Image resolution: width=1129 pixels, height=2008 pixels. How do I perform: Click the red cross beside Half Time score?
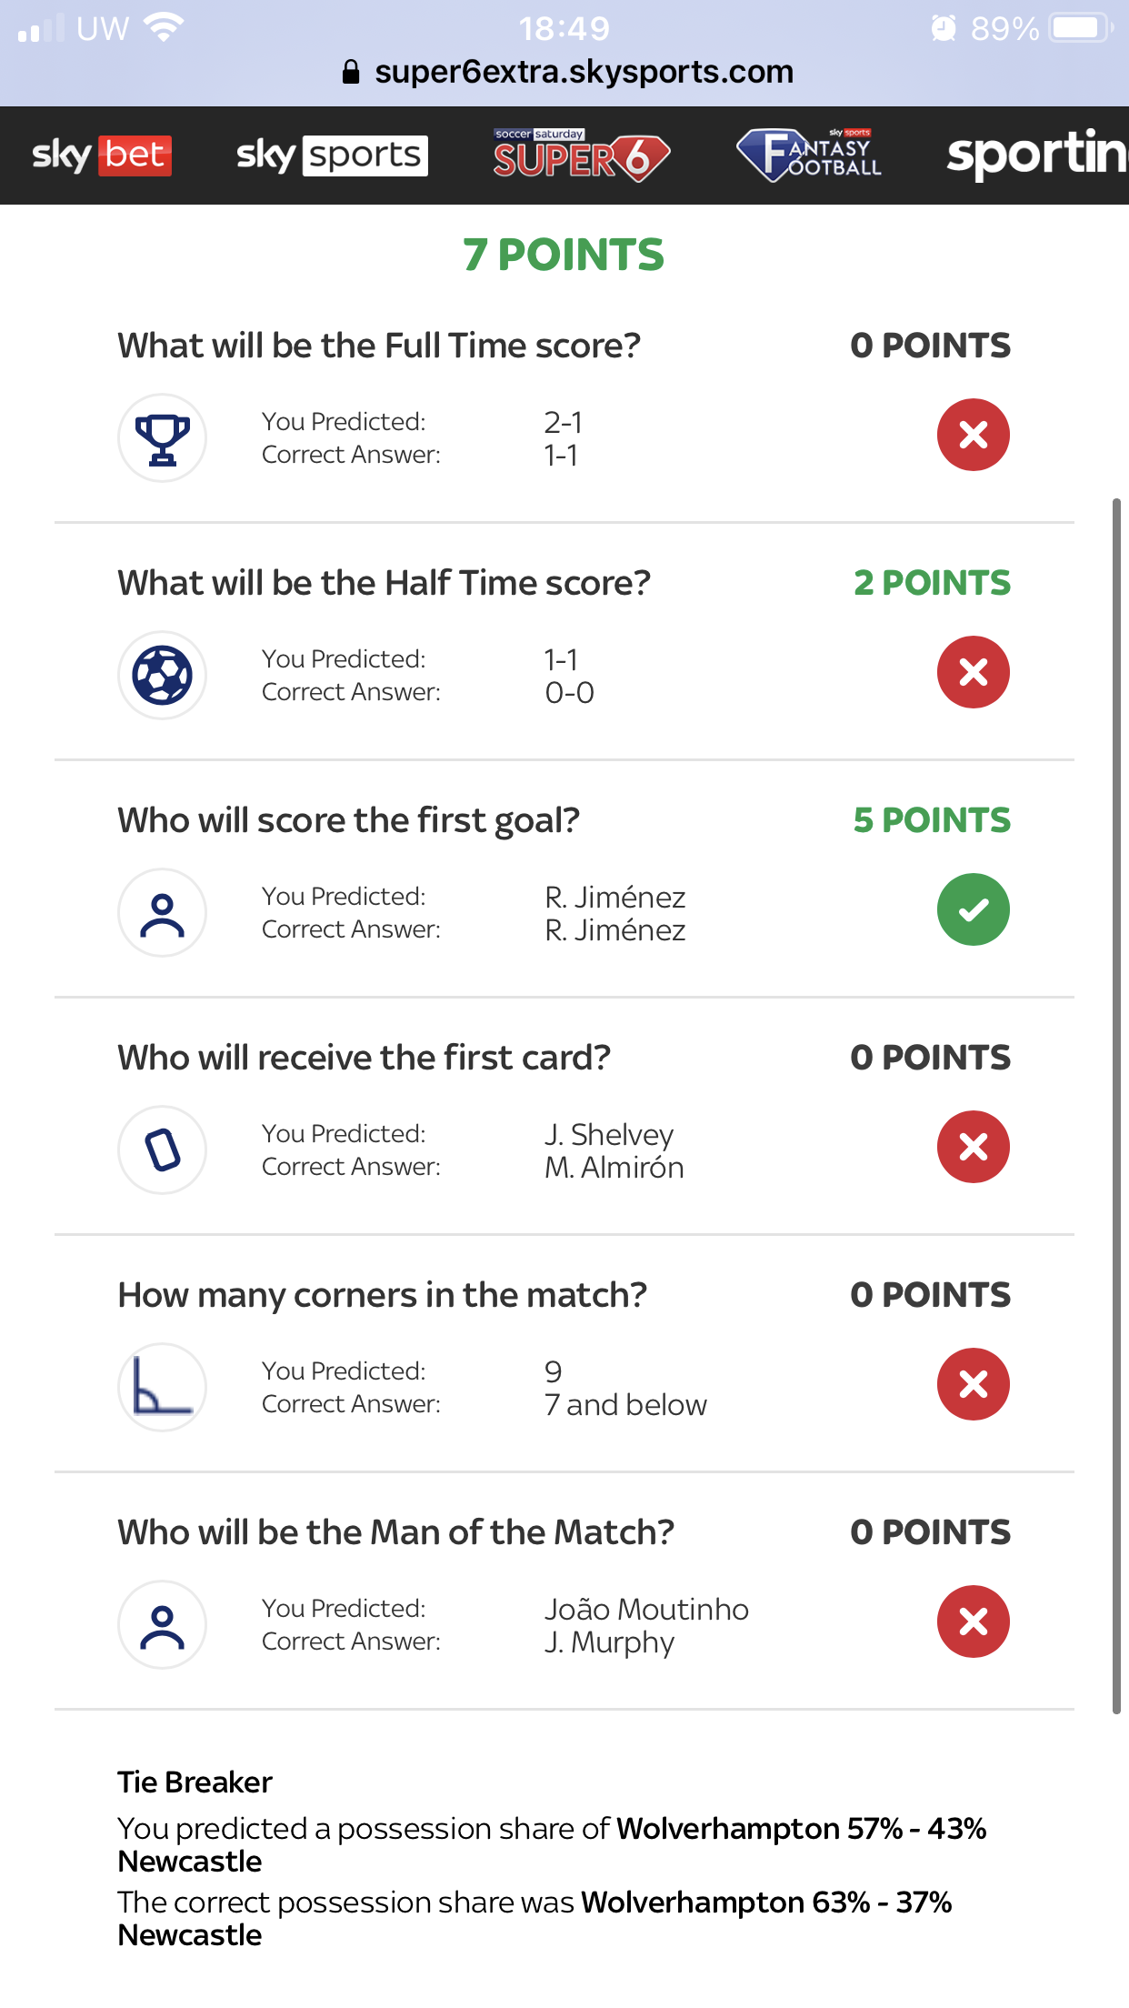(x=974, y=672)
